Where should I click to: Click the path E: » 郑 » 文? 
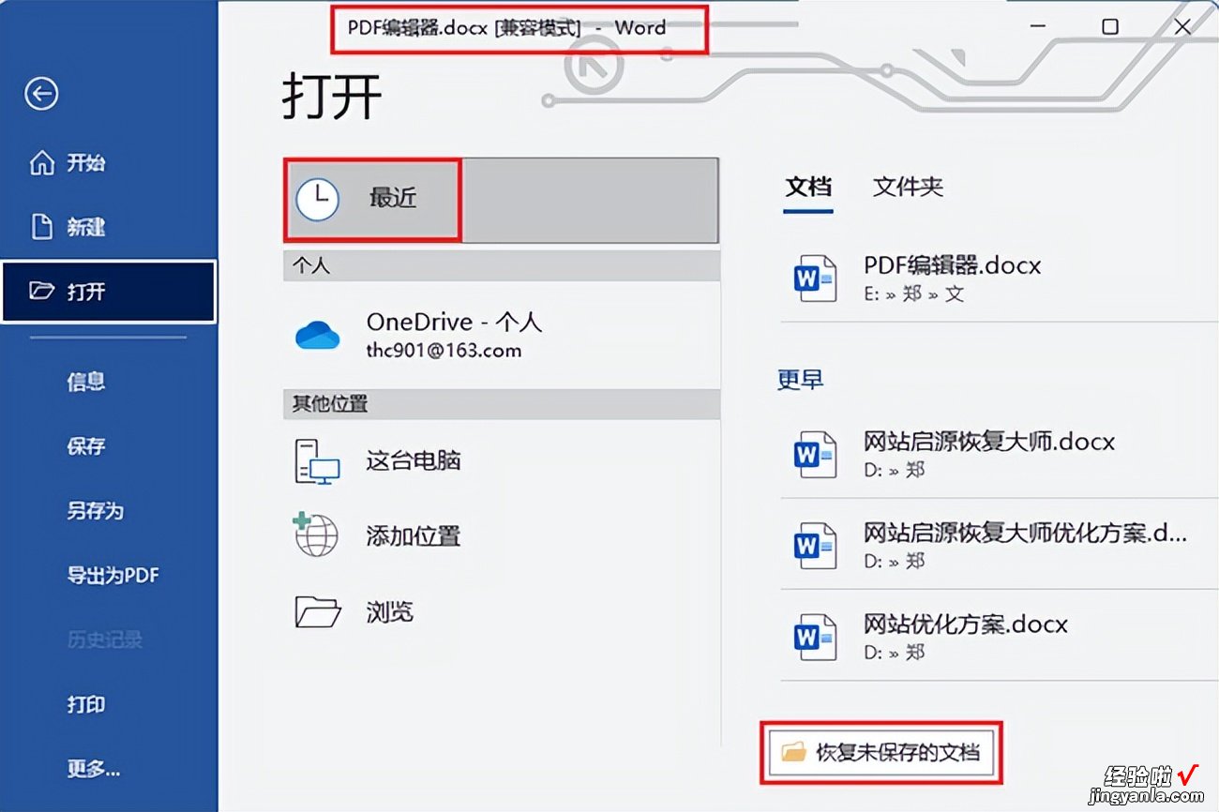(x=914, y=294)
